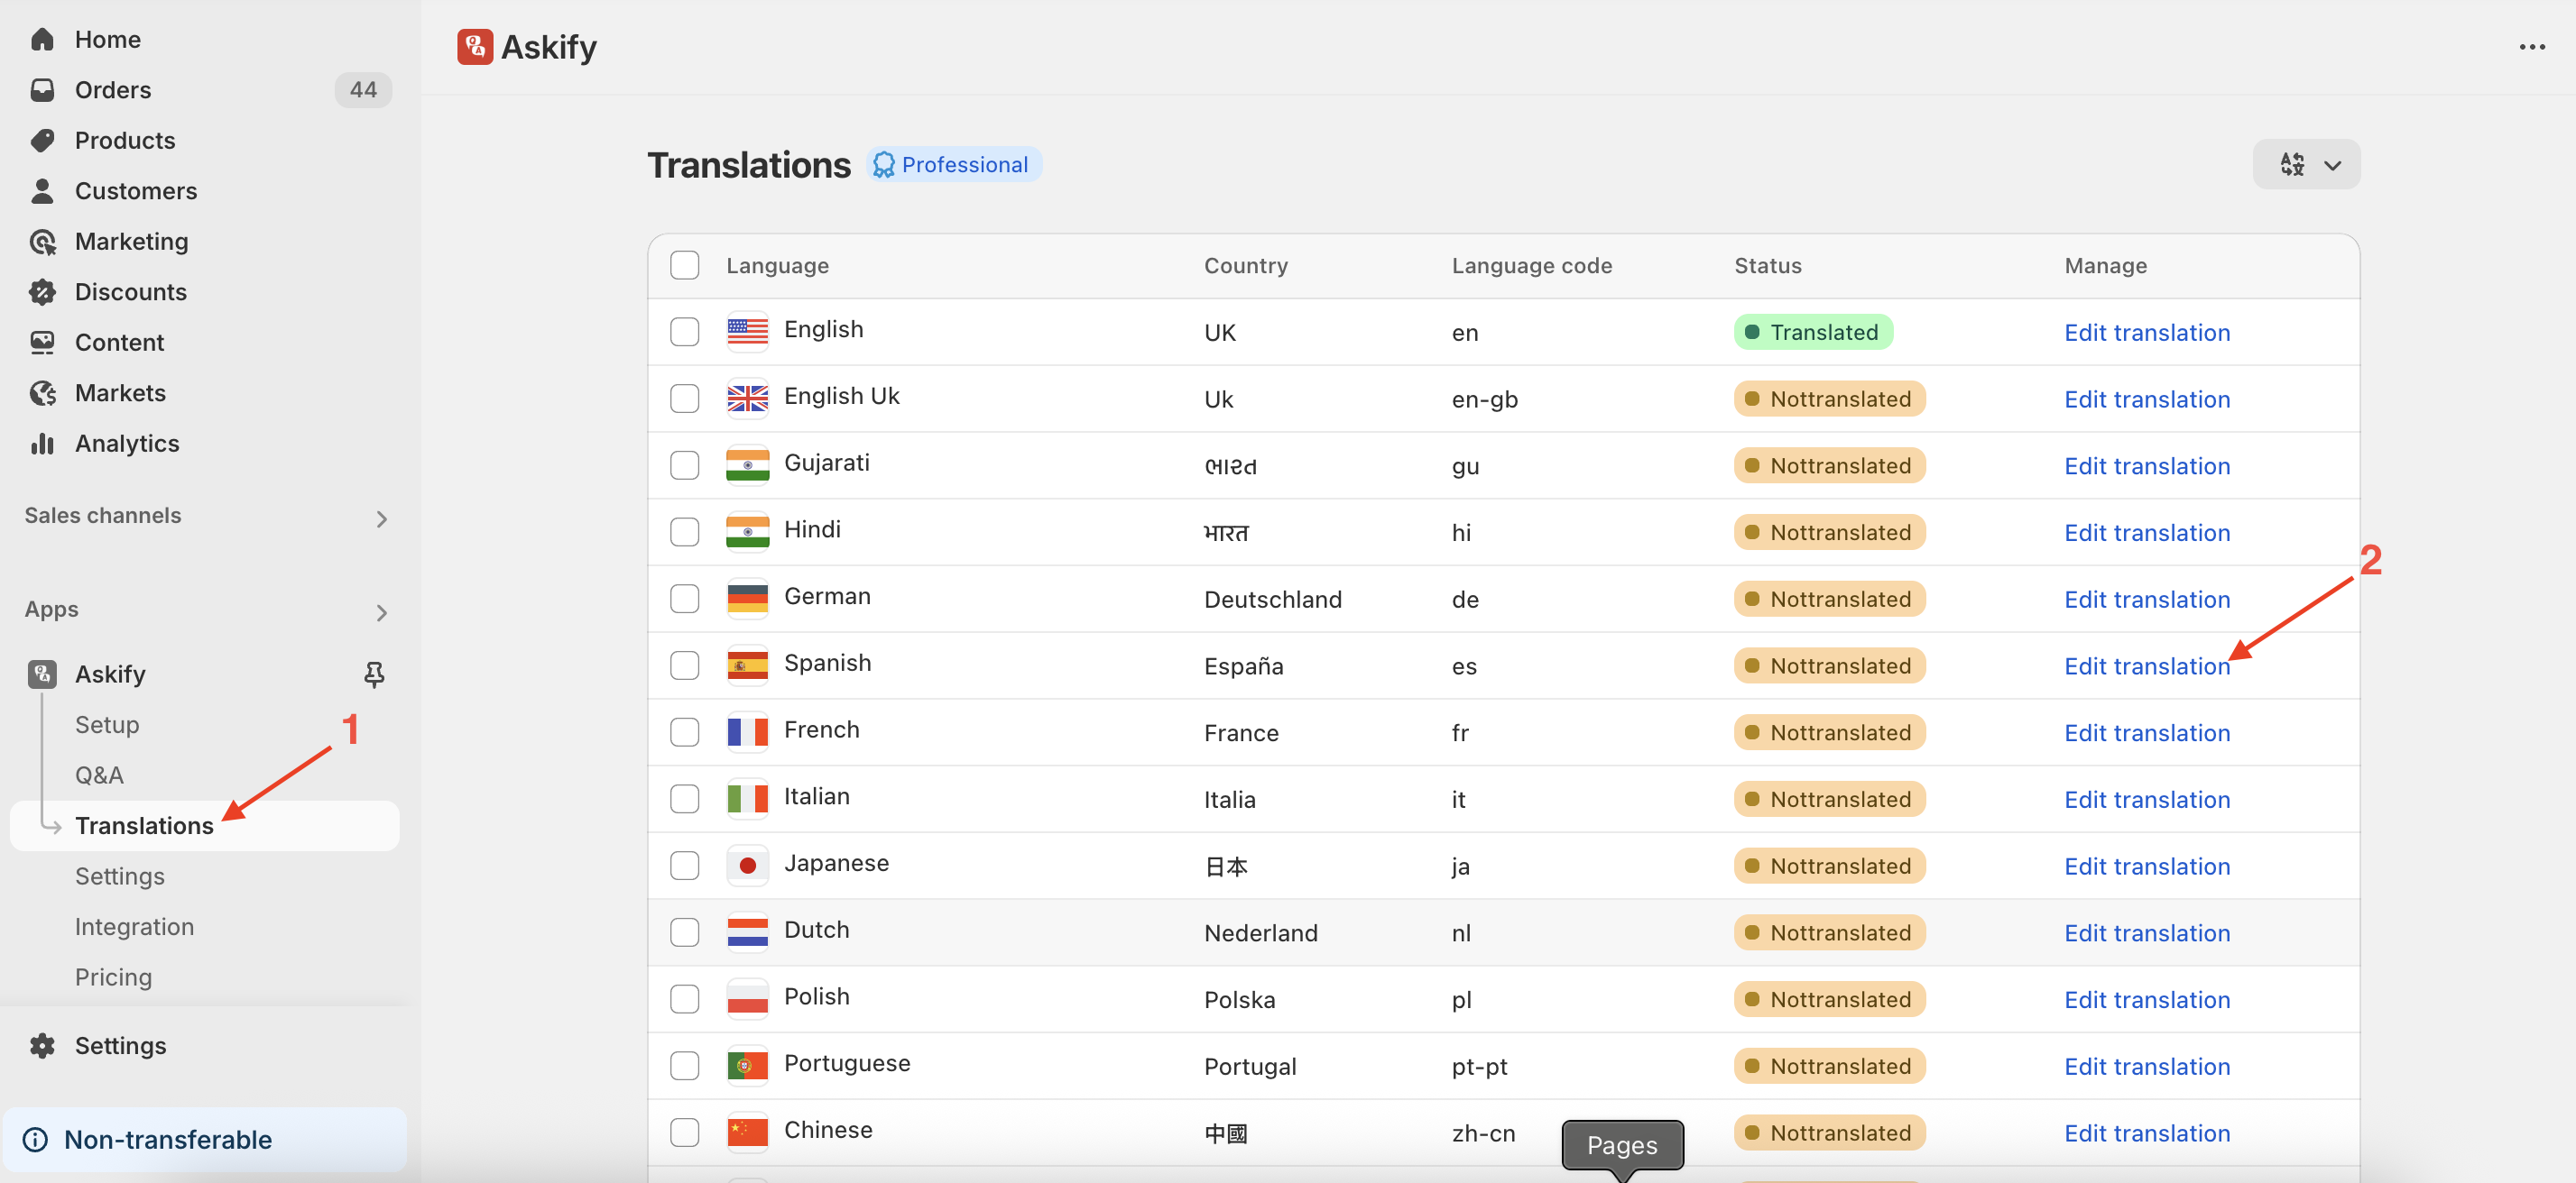2576x1183 pixels.
Task: Click the Marketing target icon
Action: click(x=42, y=242)
